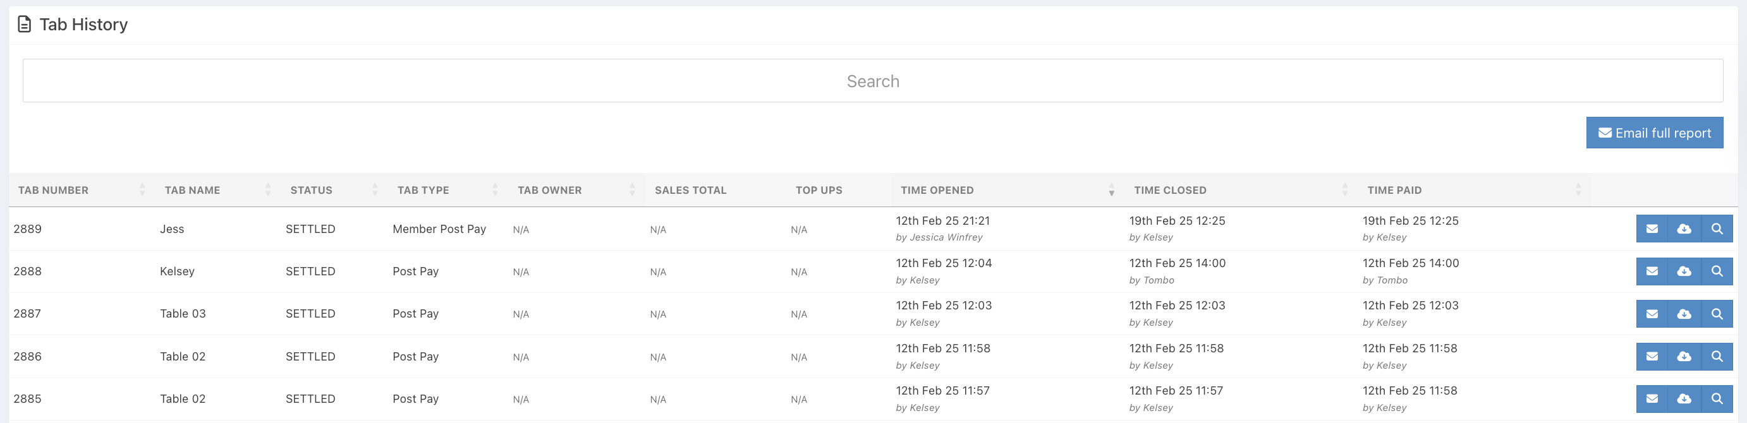
Task: Sort by Time Paid column
Action: point(1394,191)
